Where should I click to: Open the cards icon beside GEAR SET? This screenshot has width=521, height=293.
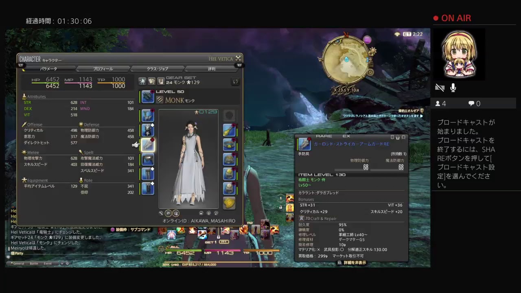[x=152, y=81]
